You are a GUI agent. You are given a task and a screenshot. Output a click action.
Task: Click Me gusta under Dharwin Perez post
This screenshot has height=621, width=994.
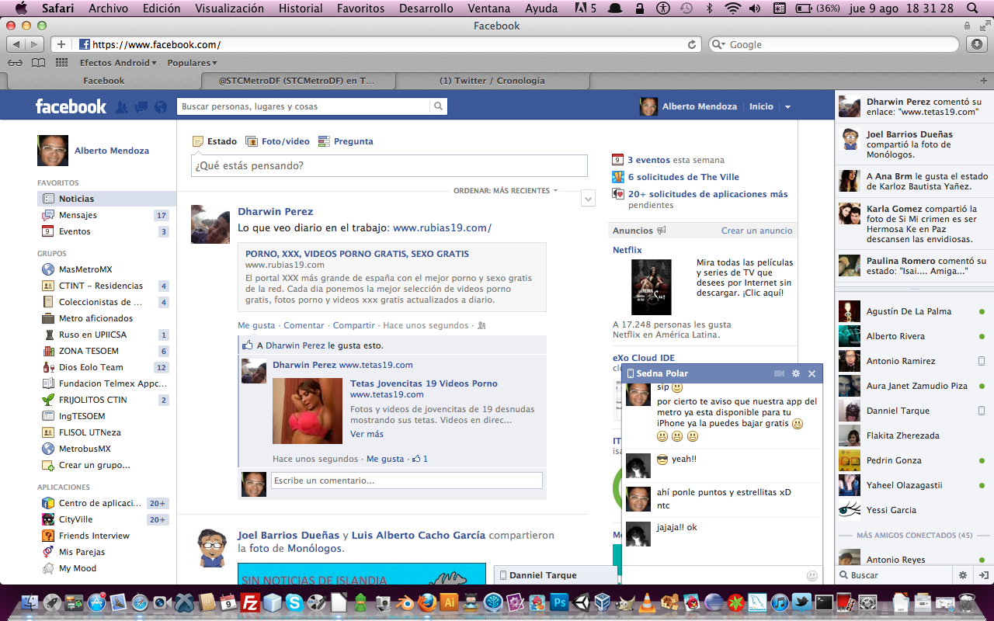click(x=256, y=326)
